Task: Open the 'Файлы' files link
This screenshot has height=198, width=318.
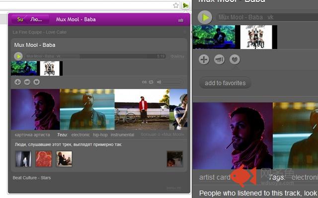Action: pos(177,56)
